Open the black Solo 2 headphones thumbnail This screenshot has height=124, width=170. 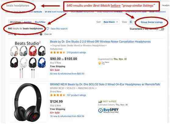click(28, 102)
